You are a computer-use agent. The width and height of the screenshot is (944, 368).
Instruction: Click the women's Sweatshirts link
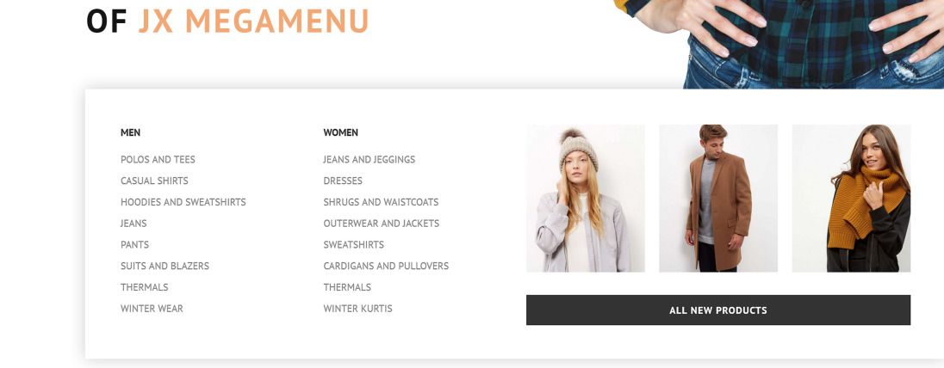tap(353, 245)
